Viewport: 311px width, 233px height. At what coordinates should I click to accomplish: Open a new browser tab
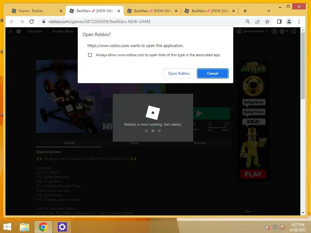pos(245,11)
